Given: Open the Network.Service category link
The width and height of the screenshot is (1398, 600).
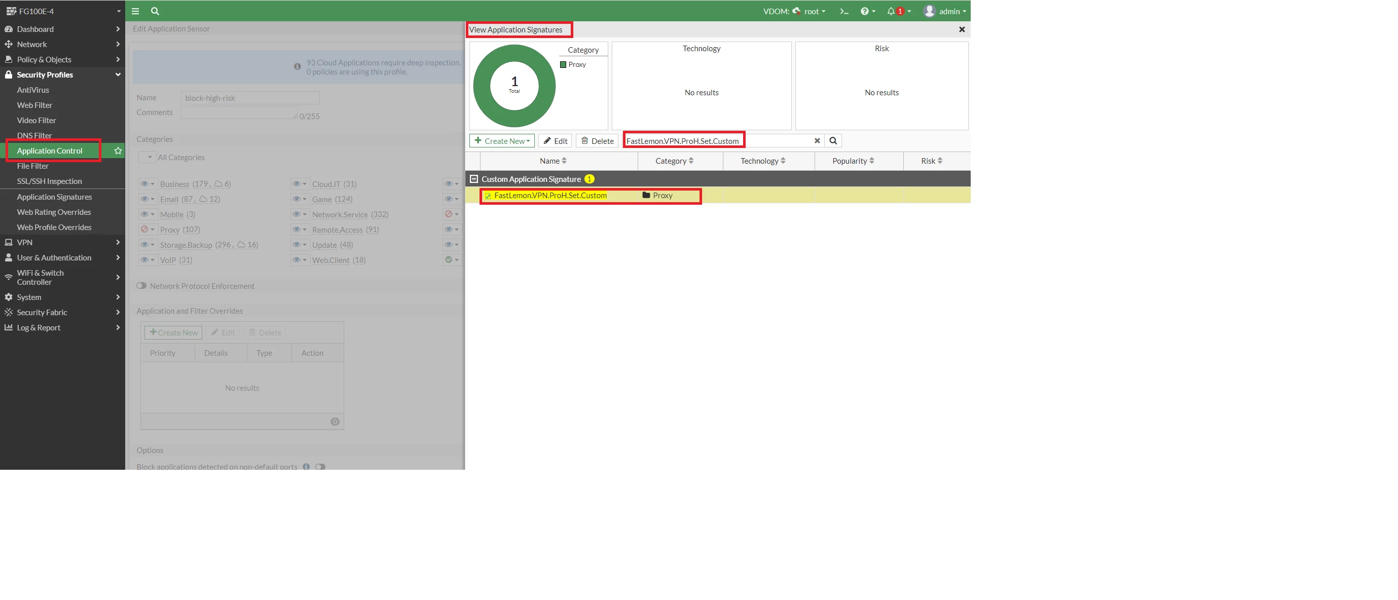Looking at the screenshot, I should (340, 214).
